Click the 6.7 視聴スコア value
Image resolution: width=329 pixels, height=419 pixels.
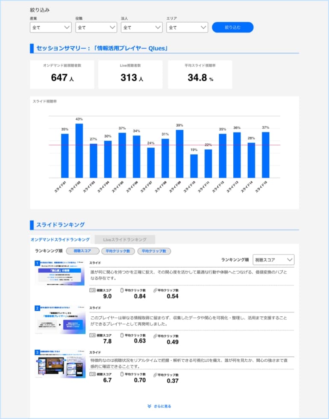pos(107,380)
